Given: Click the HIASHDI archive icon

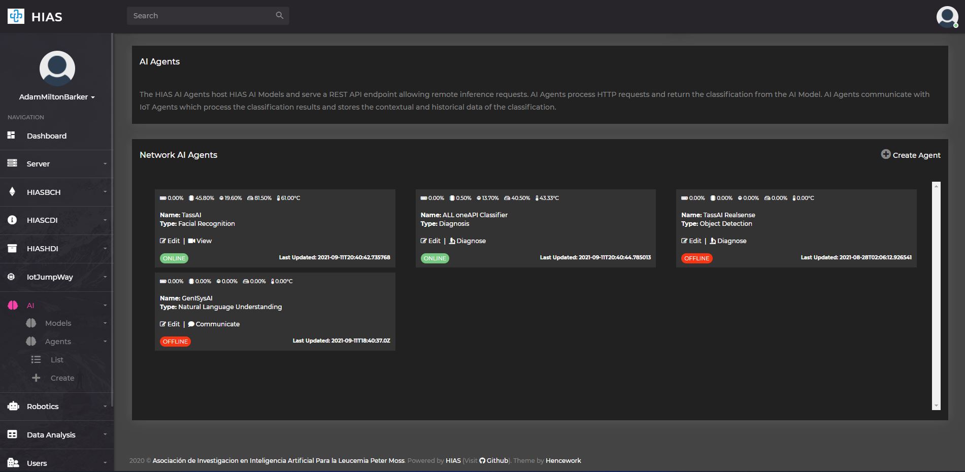Looking at the screenshot, I should [x=12, y=248].
